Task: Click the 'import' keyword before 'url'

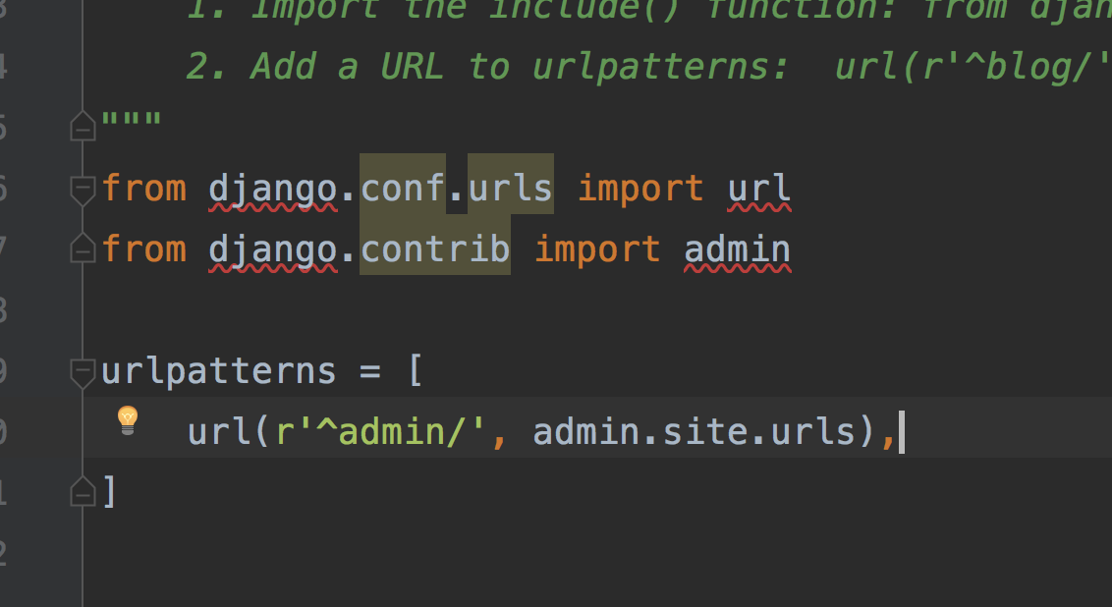Action: (x=640, y=188)
